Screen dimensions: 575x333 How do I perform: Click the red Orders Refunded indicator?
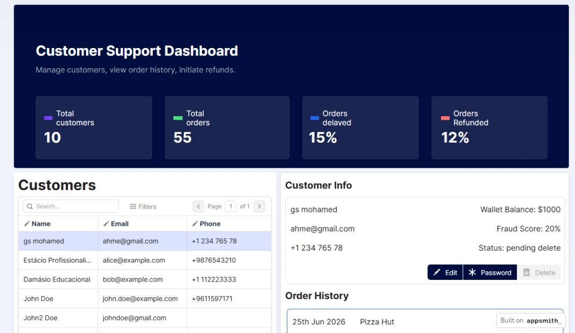[x=445, y=118]
